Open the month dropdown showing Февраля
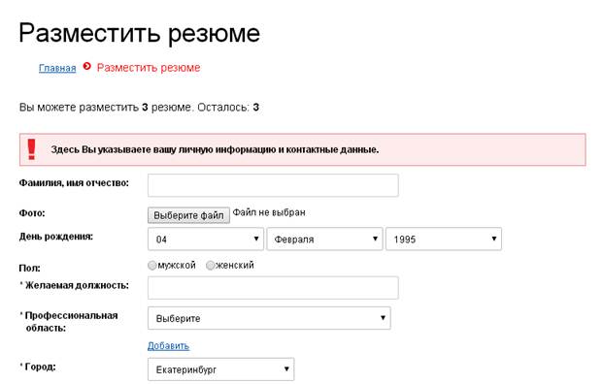Viewport: 603px width, 384px height. click(324, 239)
